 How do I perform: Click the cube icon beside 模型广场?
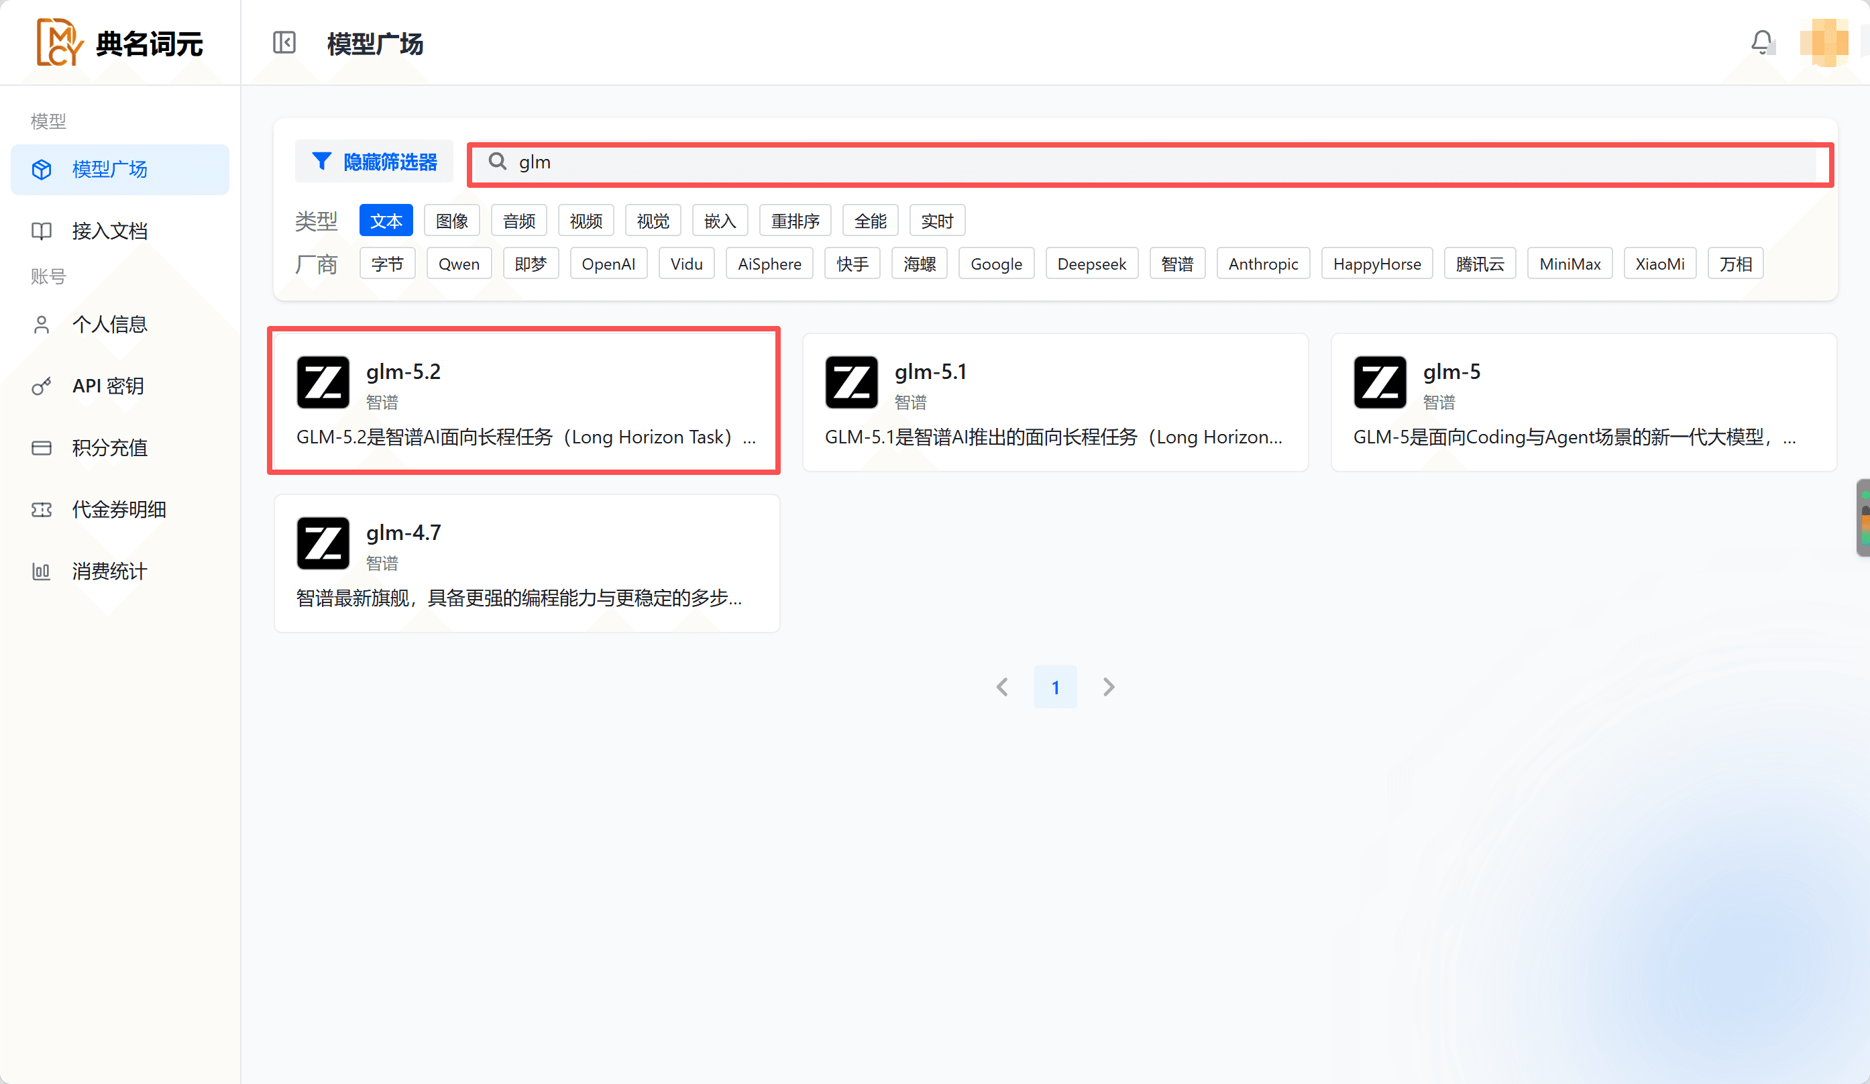point(42,170)
